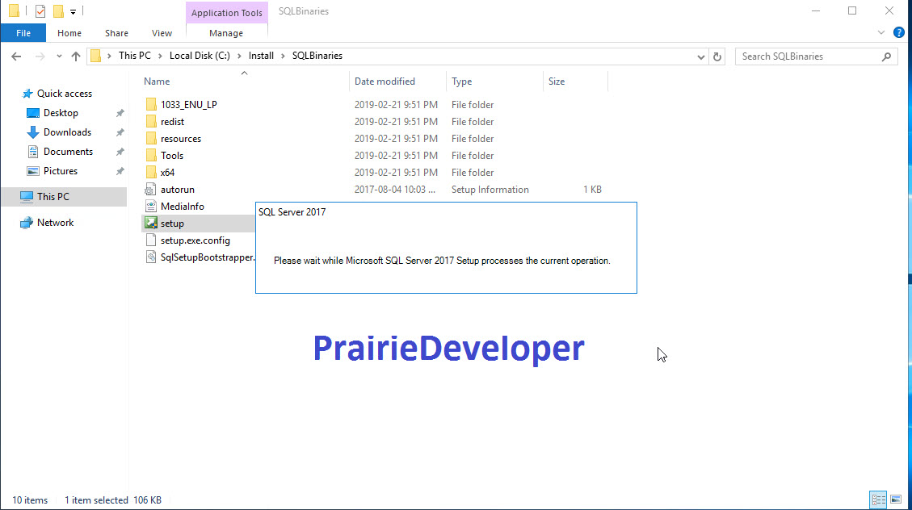Screen dimensions: 912x510
Task: Click the 10 items status bar text
Action: (30, 500)
